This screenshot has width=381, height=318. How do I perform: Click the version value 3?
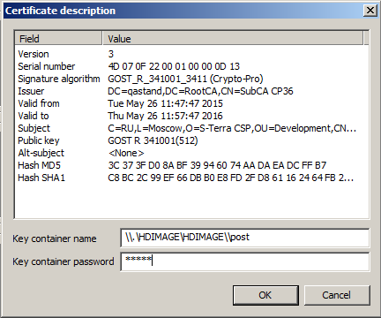click(x=111, y=54)
